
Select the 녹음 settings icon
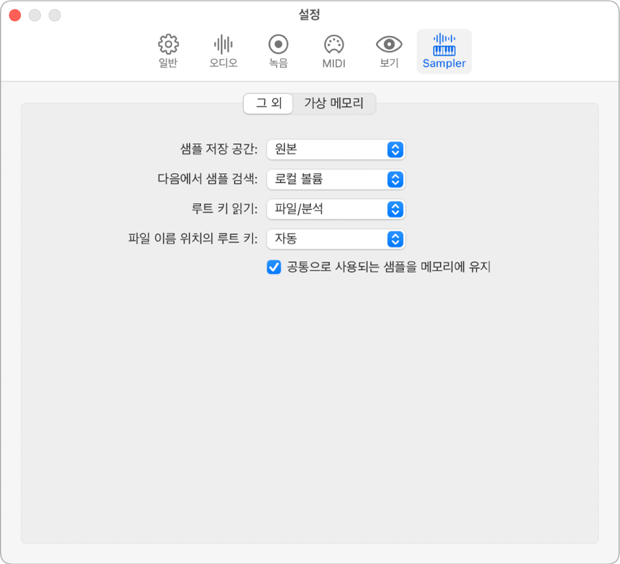[x=277, y=51]
